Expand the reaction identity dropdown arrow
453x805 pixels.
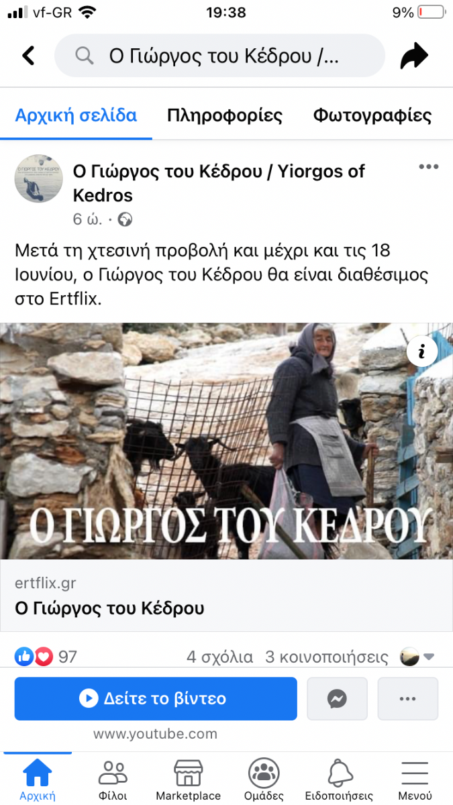click(x=430, y=657)
